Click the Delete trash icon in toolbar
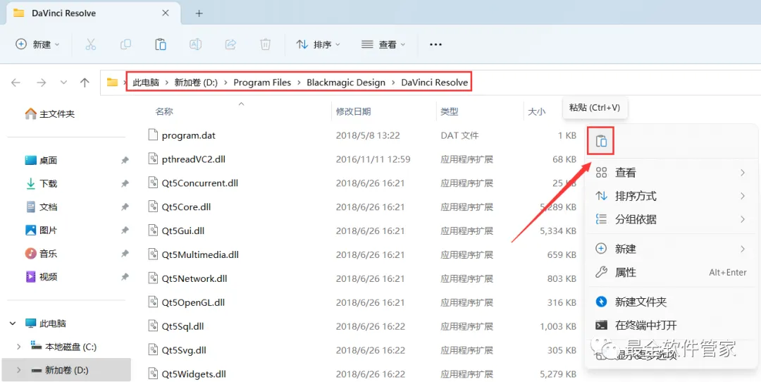The height and width of the screenshot is (382, 761). click(265, 44)
